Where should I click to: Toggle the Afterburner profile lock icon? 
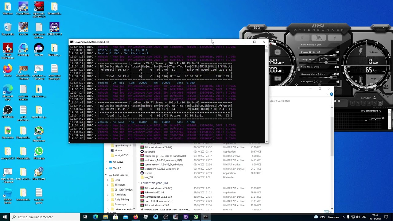374,98
